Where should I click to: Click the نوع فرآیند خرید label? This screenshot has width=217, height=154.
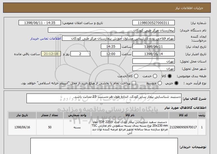195,83
